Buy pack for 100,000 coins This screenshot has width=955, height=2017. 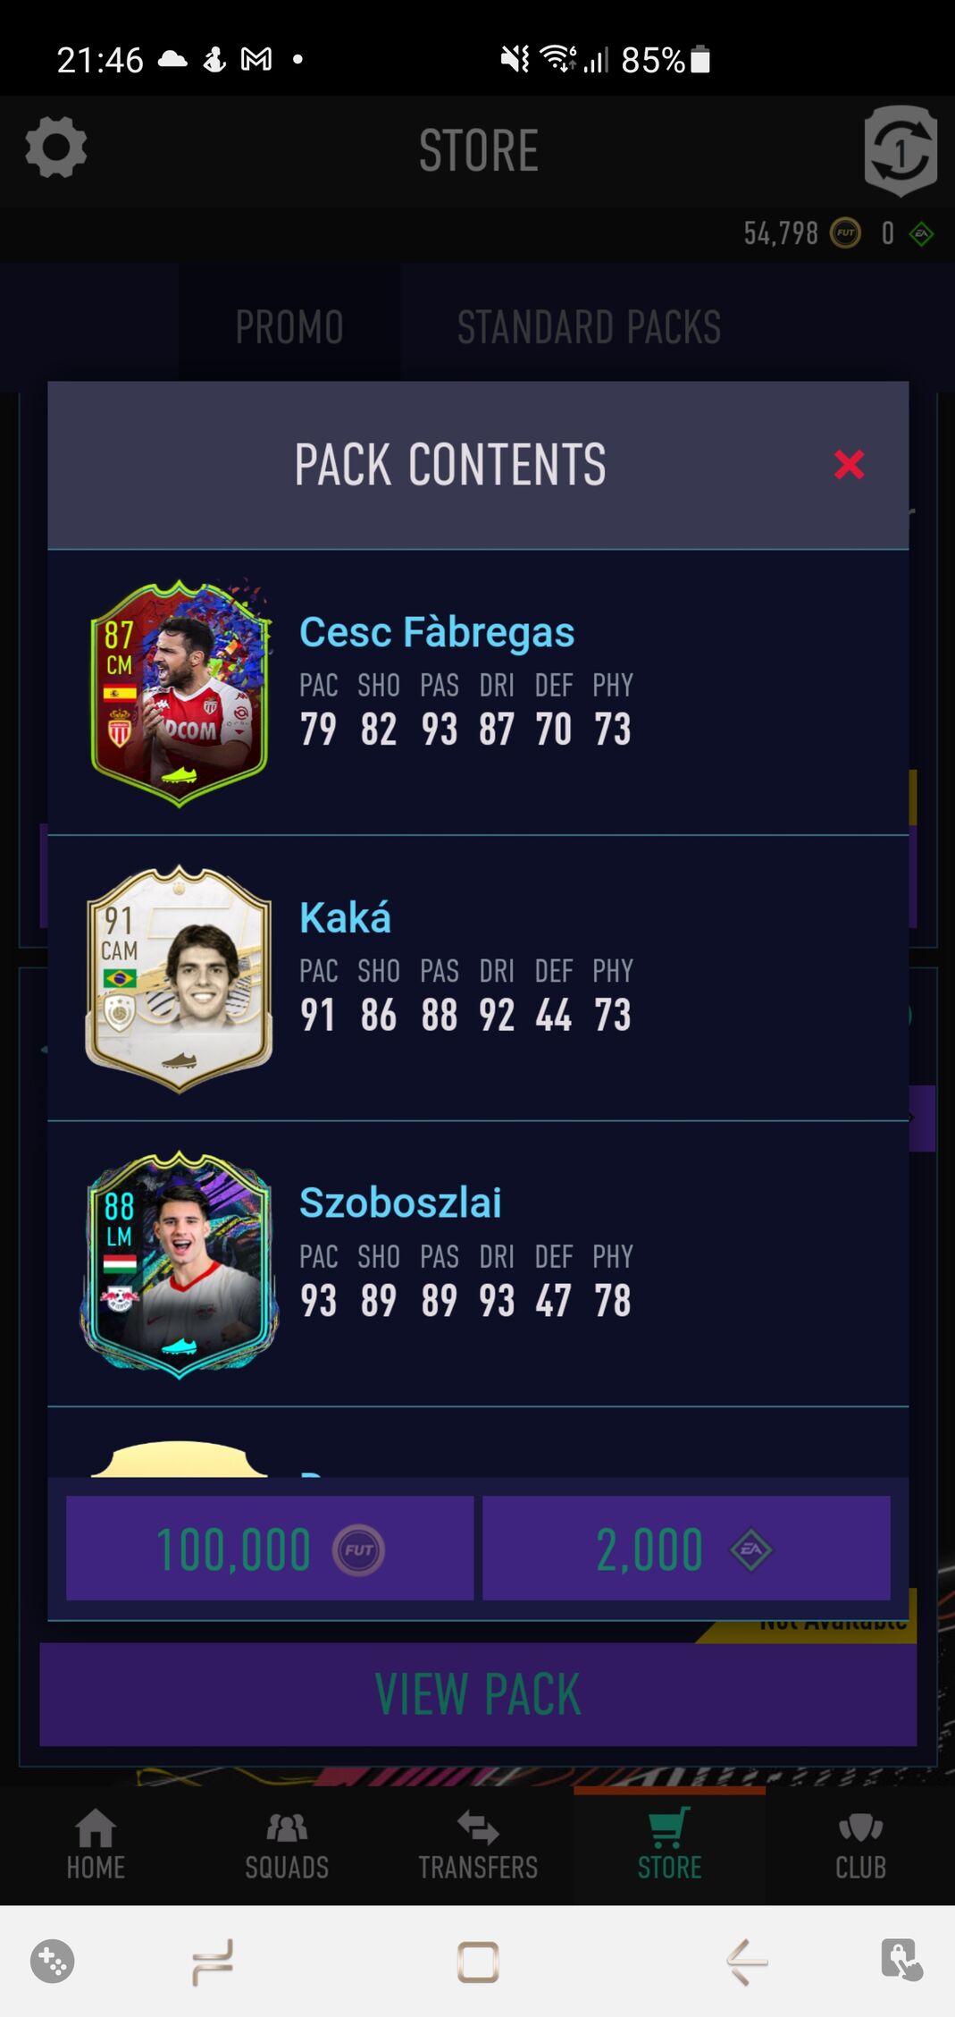(270, 1549)
